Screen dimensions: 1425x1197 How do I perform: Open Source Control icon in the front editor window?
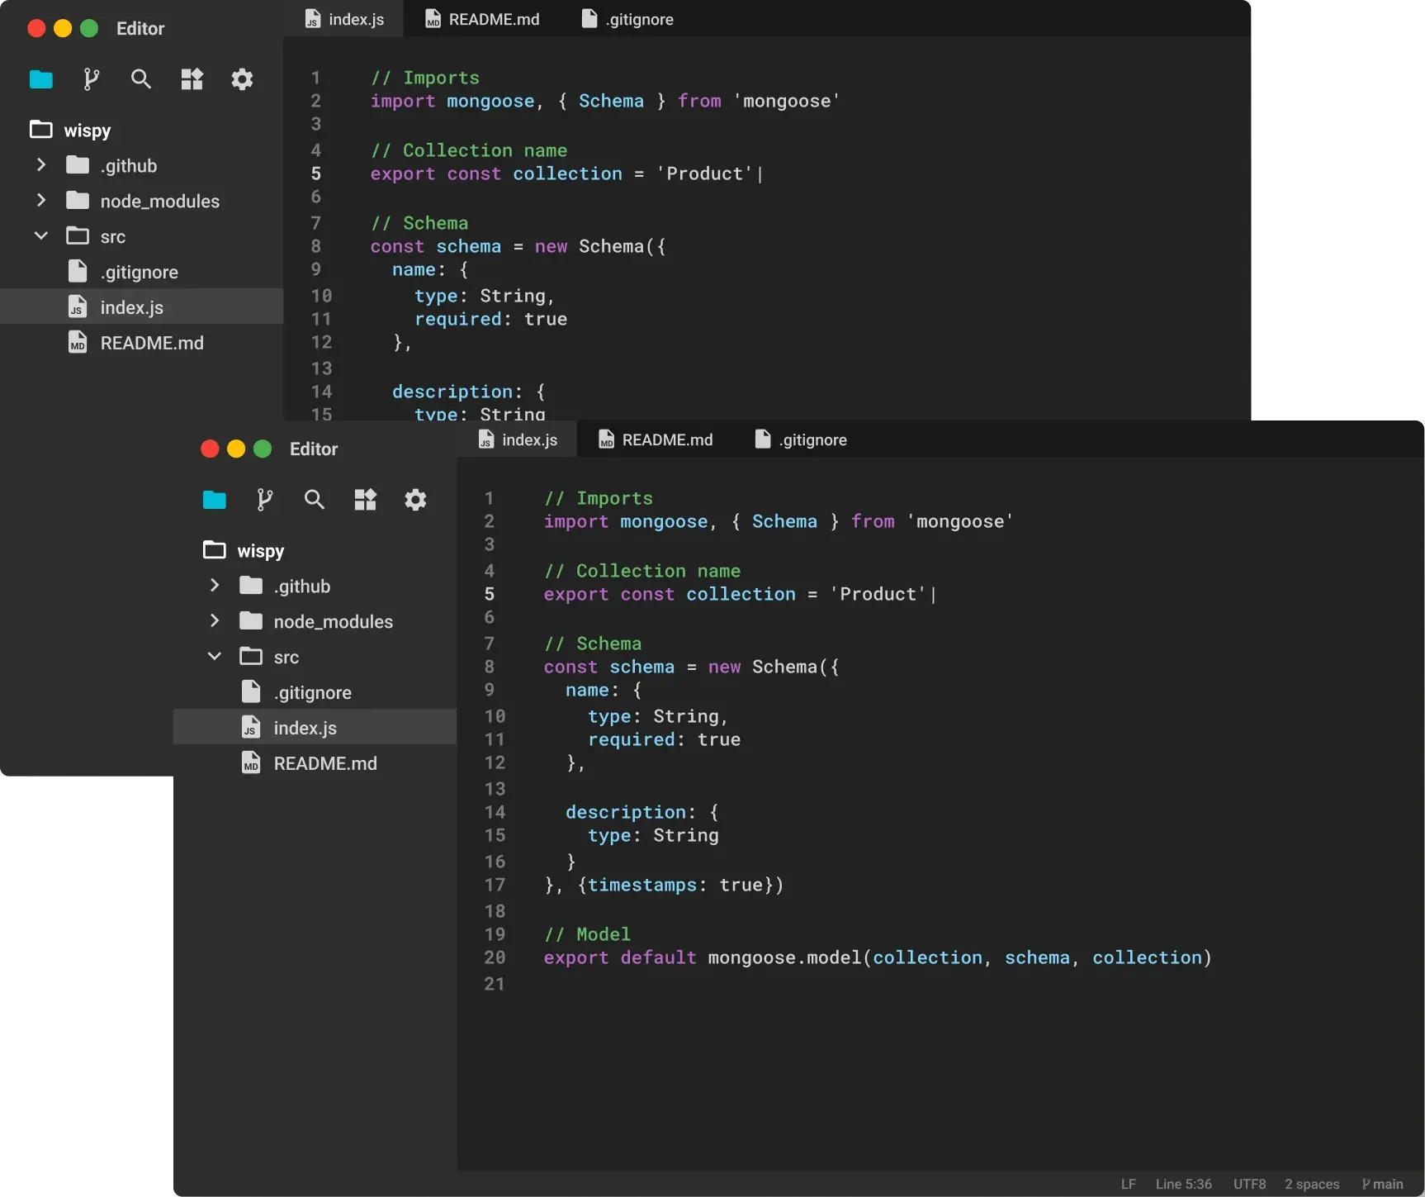[264, 500]
